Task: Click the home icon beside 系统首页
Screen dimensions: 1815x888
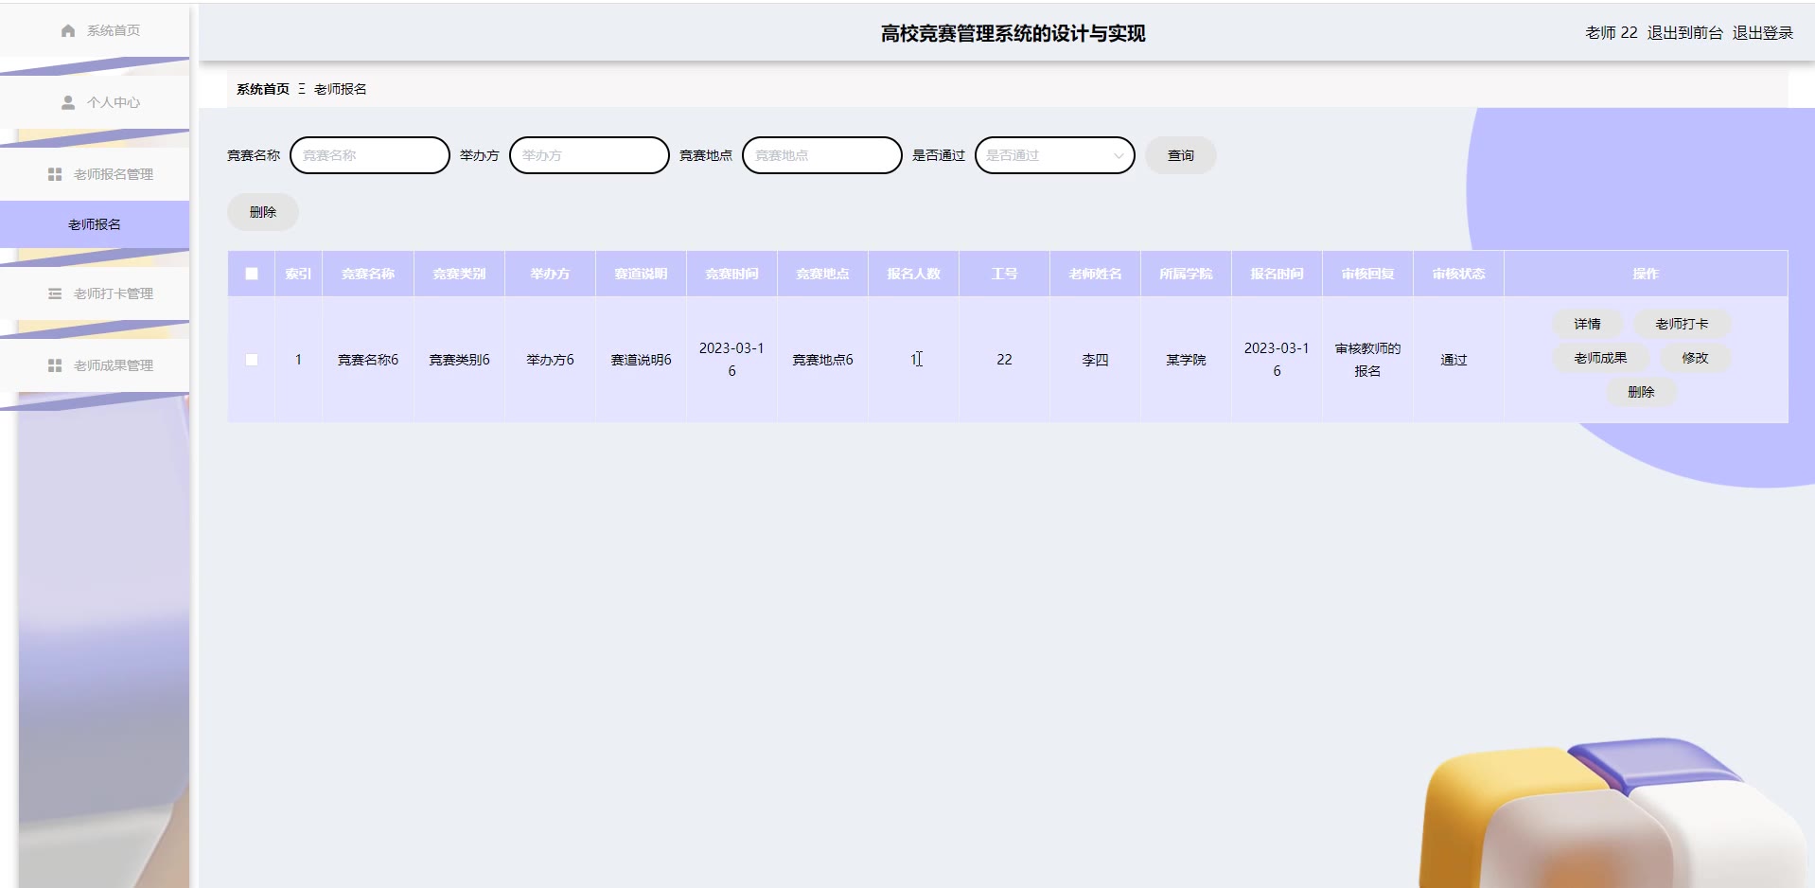Action: (x=68, y=31)
